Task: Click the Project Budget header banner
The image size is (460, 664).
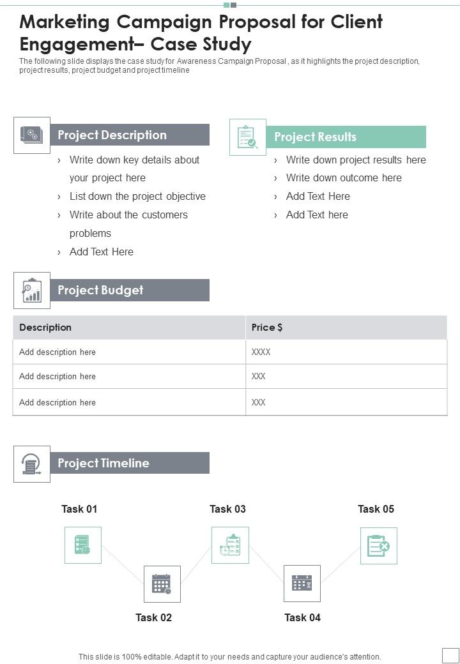Action: (x=130, y=290)
